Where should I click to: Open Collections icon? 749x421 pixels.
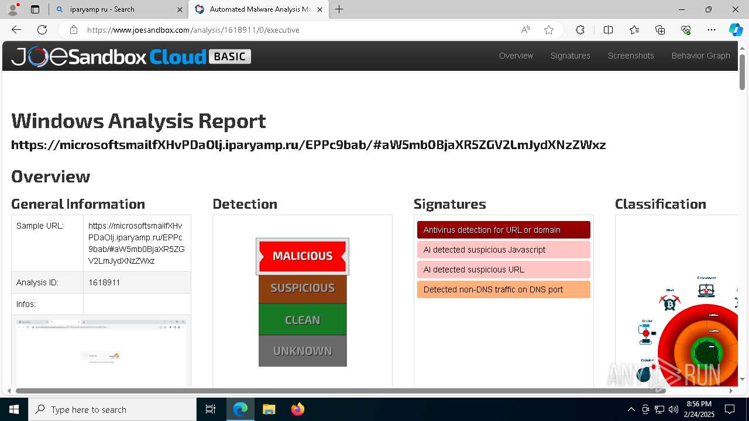click(660, 30)
